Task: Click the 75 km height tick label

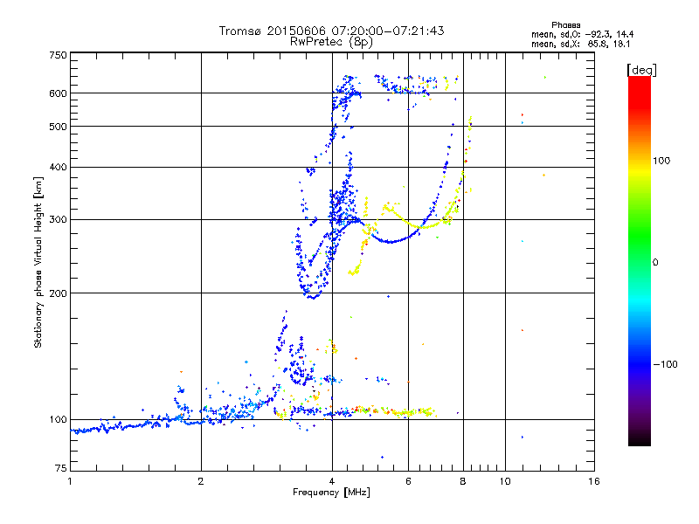Action: pos(61,468)
